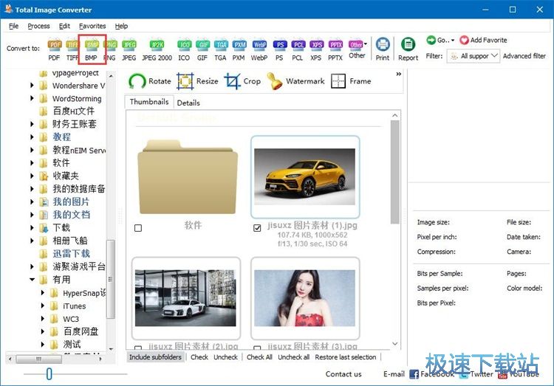The width and height of the screenshot is (554, 386).
Task: Select the BMP conversion format
Action: (92, 49)
